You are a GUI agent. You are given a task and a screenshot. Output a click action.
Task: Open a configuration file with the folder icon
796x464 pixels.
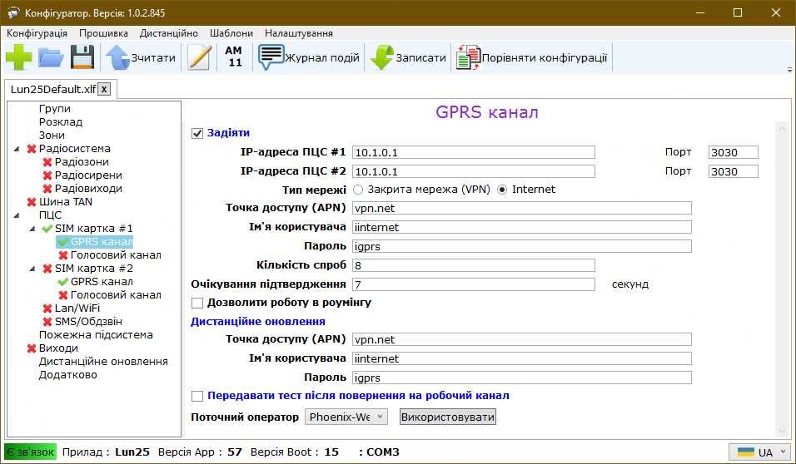pyautogui.click(x=51, y=58)
